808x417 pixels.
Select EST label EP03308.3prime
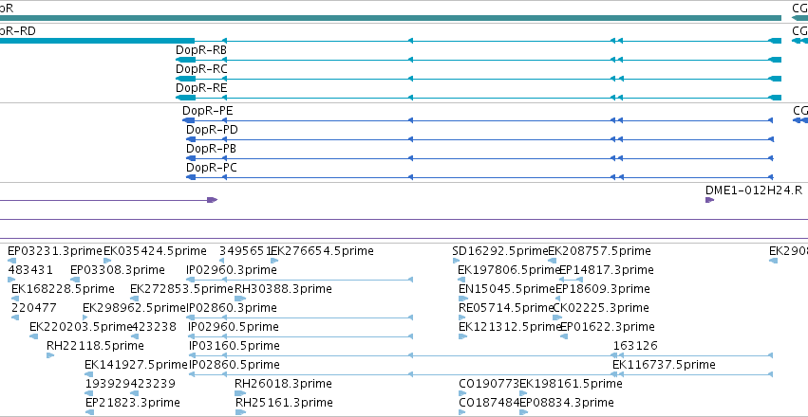point(118,270)
